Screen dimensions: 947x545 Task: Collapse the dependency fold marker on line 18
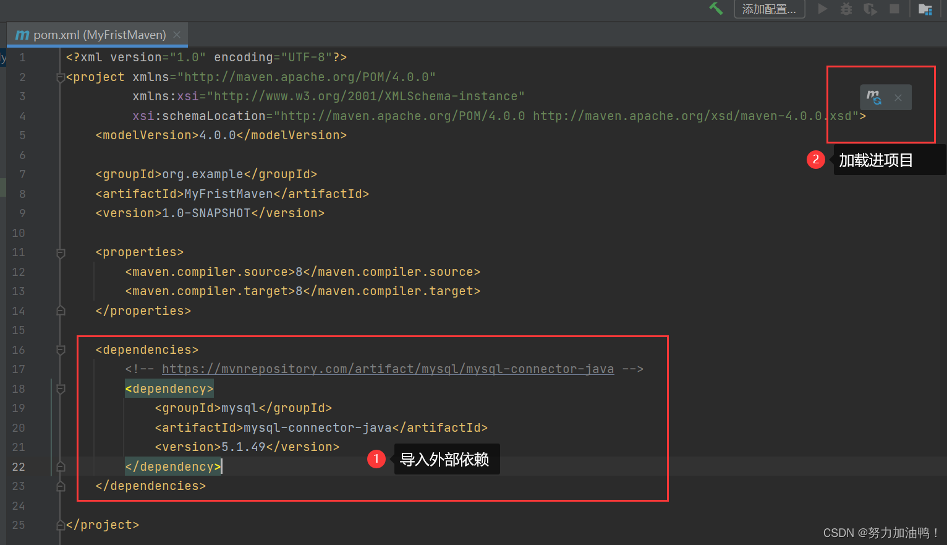point(61,389)
